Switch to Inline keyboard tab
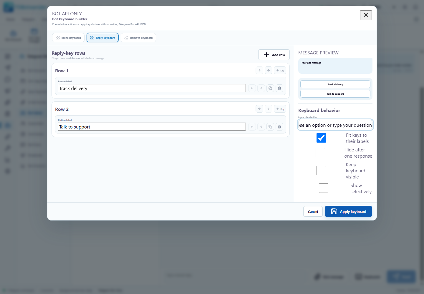 click(68, 38)
